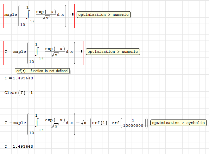Click the second "optimization > numeric" label
This screenshot has width=209, height=154.
click(113, 52)
